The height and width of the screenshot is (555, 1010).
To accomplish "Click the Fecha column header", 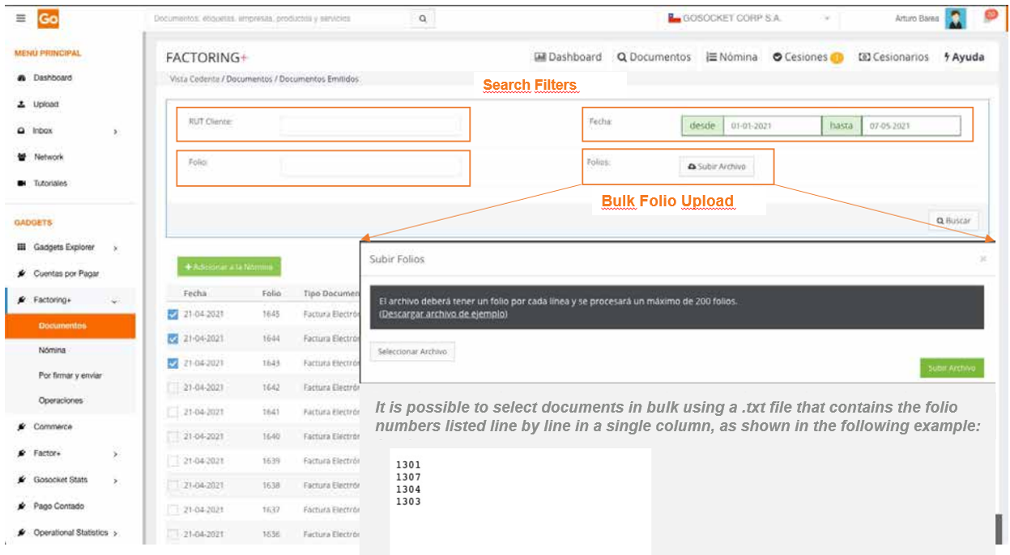I will (195, 294).
